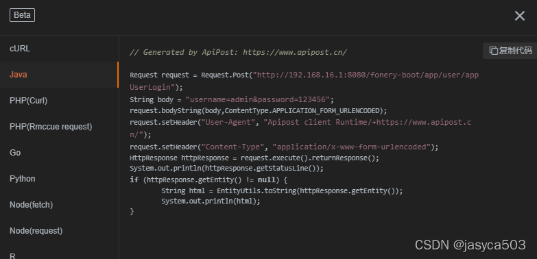
Task: Click the request URL string in code
Action: tap(304, 81)
